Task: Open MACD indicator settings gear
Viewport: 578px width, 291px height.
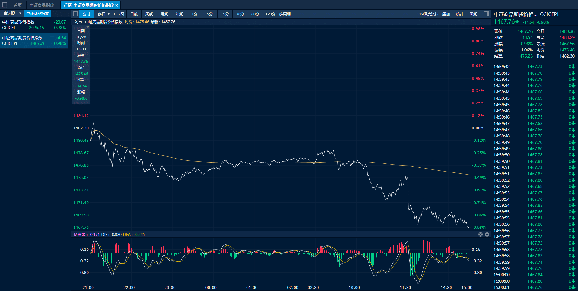Action: 487,234
